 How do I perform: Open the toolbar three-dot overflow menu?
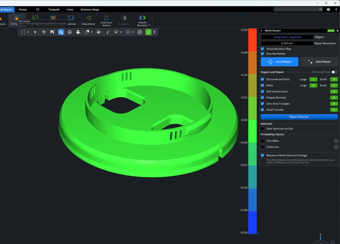(154, 32)
